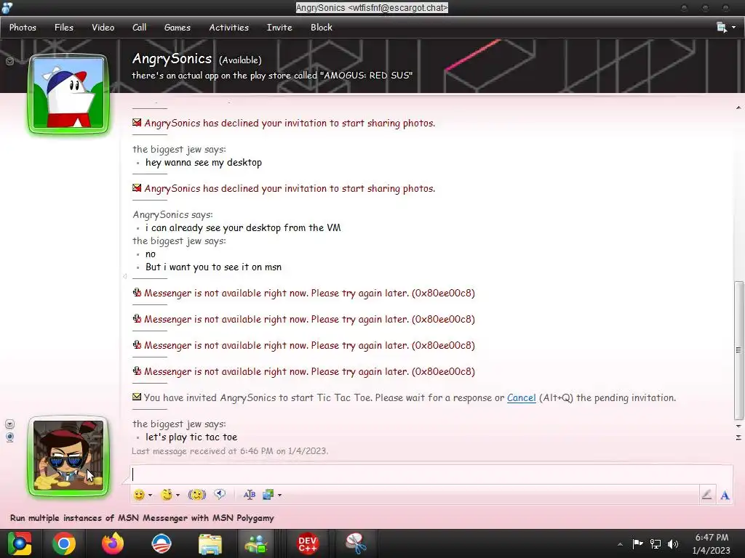Click the voice clip speech bubble icon
This screenshot has height=558, width=745.
pyautogui.click(x=220, y=494)
